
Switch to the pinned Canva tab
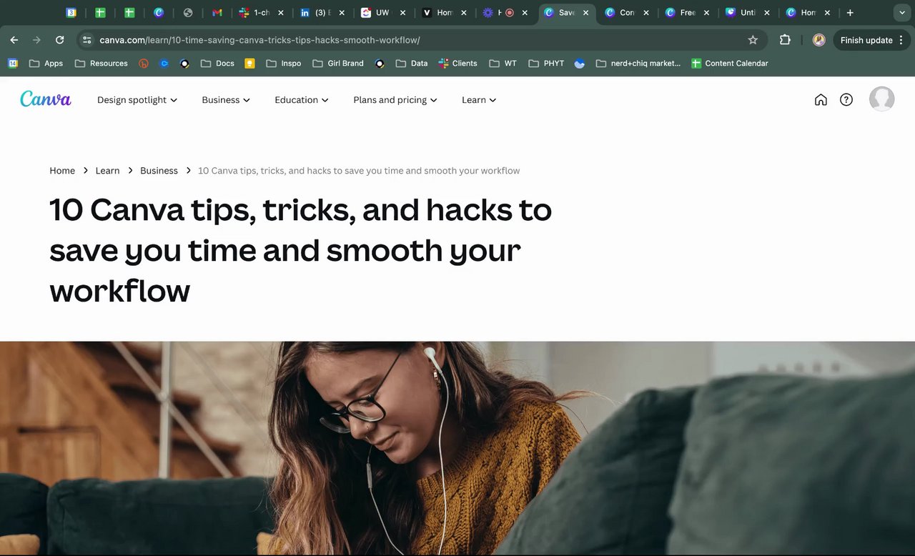[x=159, y=12]
